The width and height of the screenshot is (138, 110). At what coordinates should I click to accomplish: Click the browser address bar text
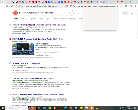pos(42,6)
